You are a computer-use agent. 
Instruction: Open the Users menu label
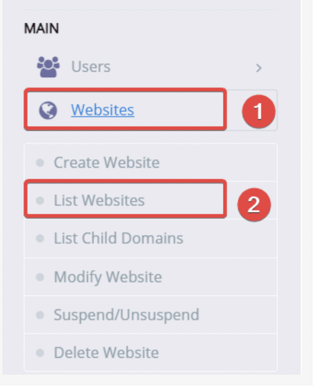point(91,67)
